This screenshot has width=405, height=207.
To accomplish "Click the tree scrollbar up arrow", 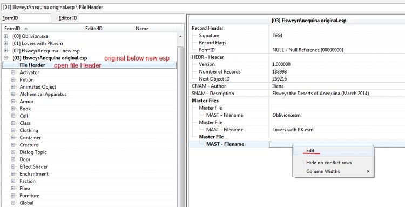I will point(180,36).
